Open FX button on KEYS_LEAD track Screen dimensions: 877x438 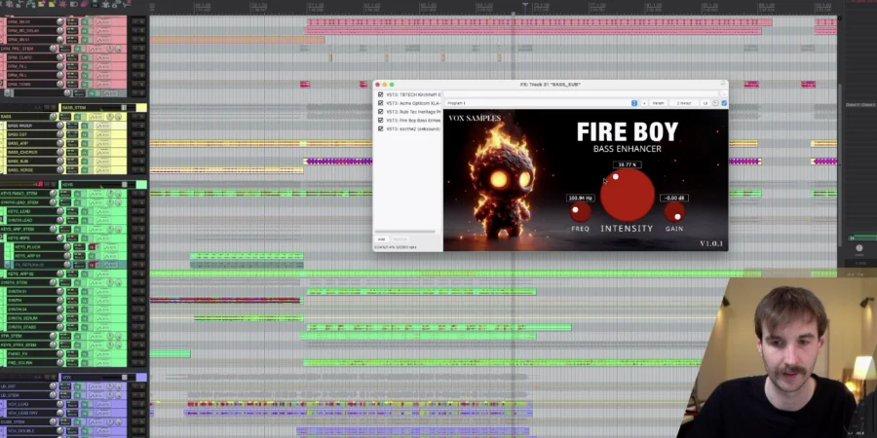click(85, 211)
